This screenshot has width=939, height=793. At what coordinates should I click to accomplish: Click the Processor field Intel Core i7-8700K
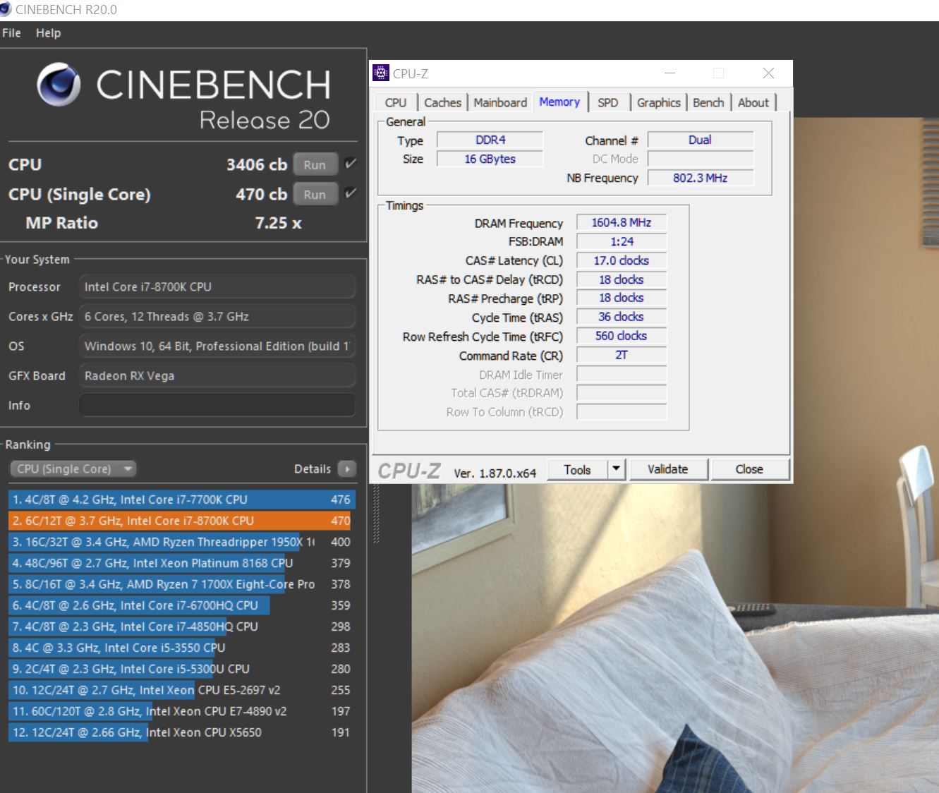pos(217,287)
